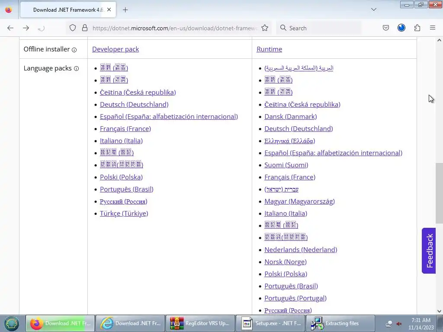The width and height of the screenshot is (443, 332).
Task: Download Runtime Español language pack
Action: click(x=334, y=153)
